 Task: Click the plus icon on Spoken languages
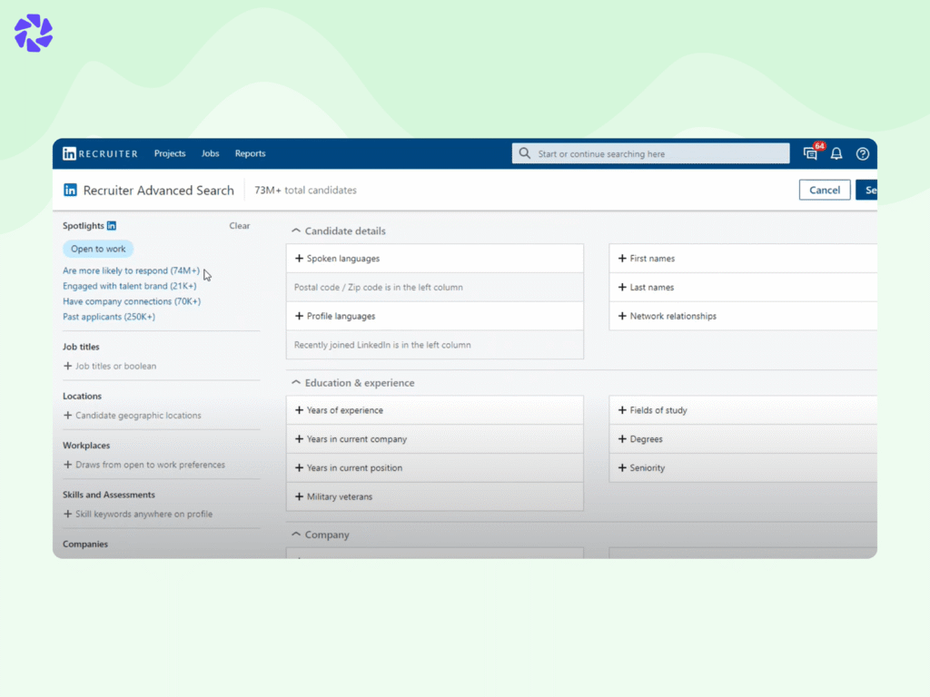click(300, 259)
